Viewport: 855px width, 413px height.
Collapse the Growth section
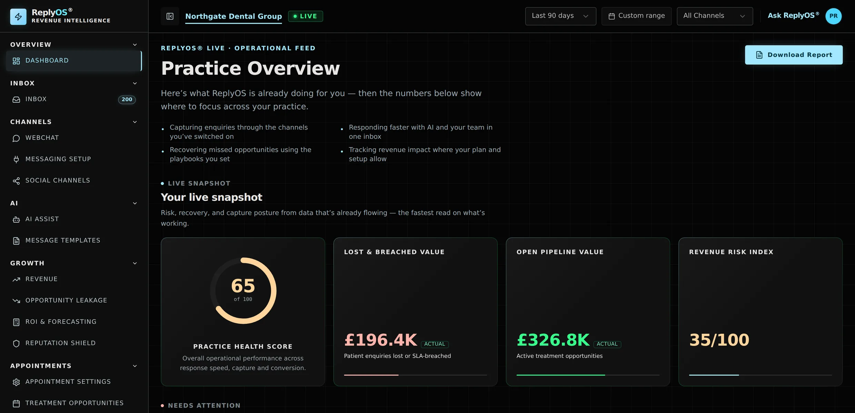pyautogui.click(x=135, y=263)
